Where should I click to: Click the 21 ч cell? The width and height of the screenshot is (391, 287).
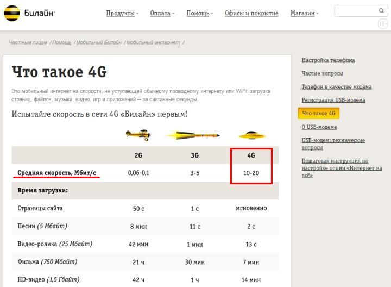pyautogui.click(x=138, y=262)
